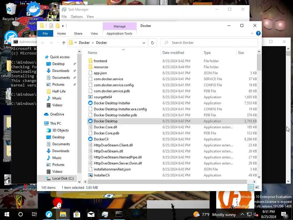293x220 pixels.
Task: Click New folder quick access toolbar icon
Action: [58, 26]
